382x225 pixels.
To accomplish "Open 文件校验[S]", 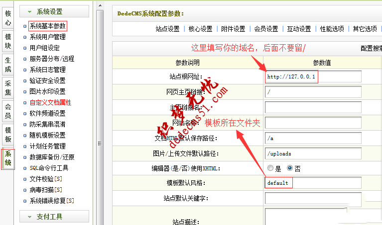I will [46, 179].
